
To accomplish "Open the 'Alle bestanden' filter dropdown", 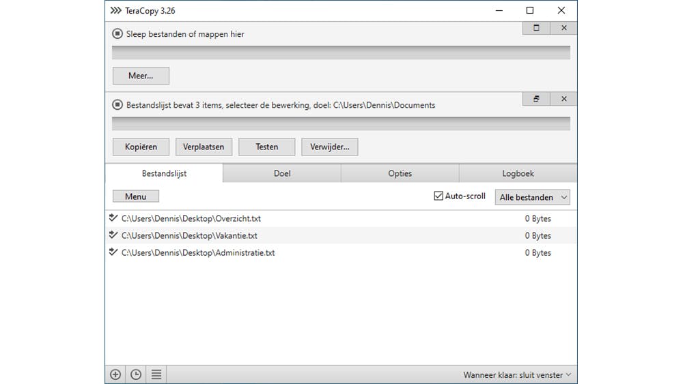I will (532, 197).
